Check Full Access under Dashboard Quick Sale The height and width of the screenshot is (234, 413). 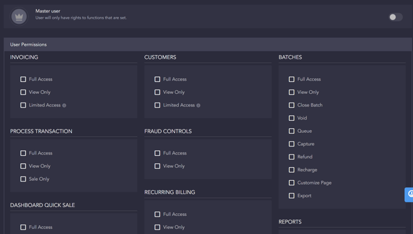23,227
